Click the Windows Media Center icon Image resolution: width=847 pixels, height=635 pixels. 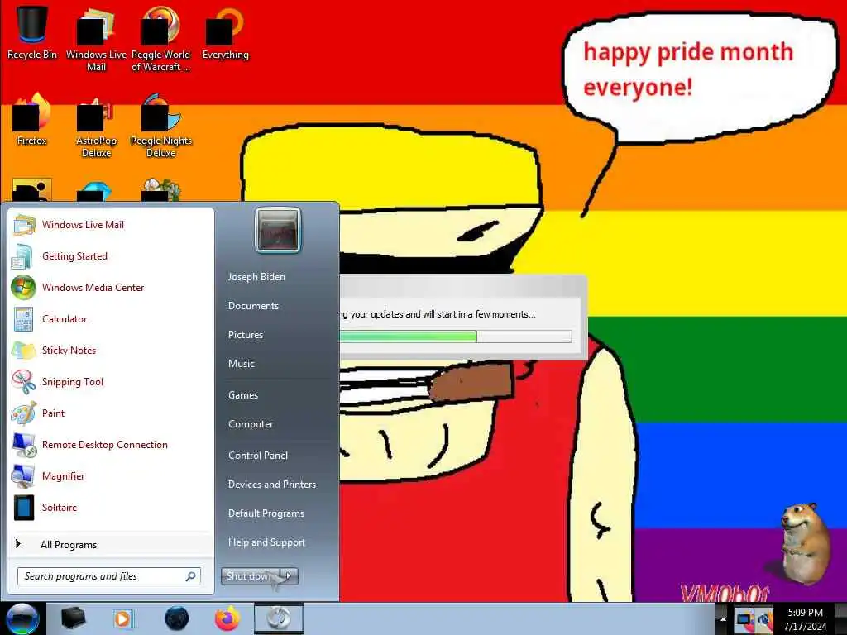click(x=23, y=287)
